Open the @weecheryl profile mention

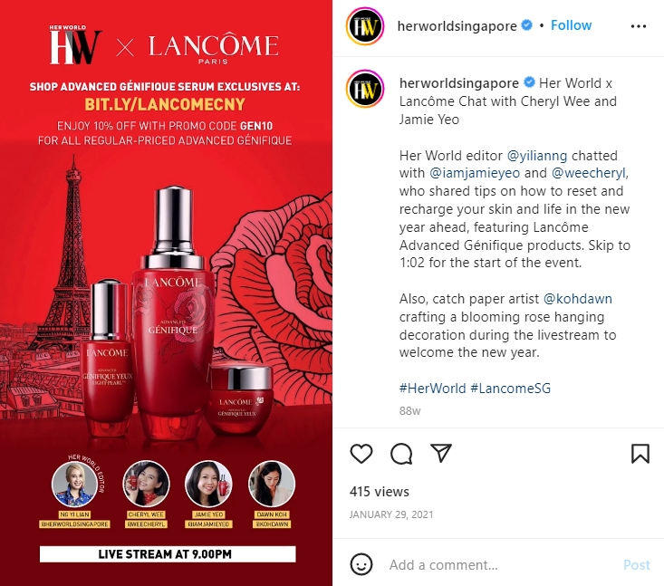[589, 173]
